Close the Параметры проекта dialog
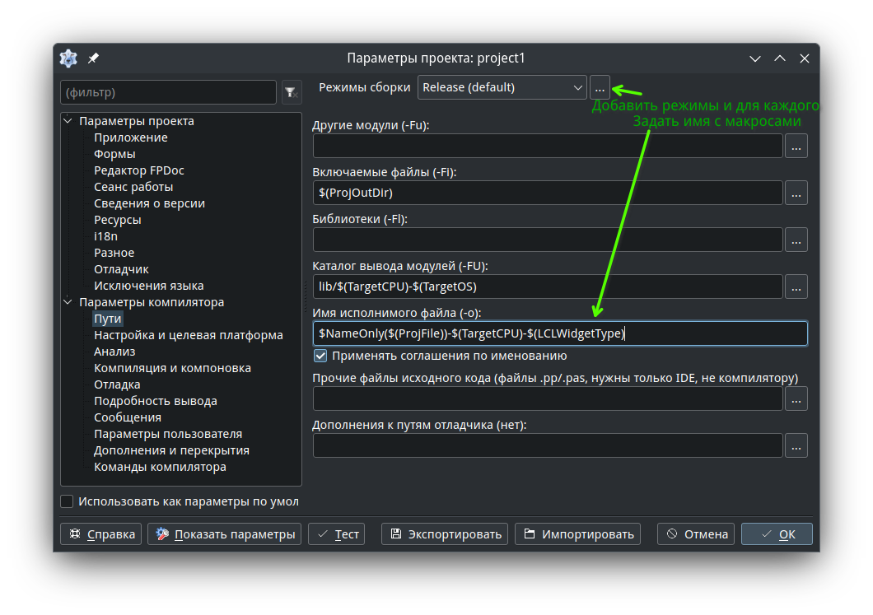The width and height of the screenshot is (873, 615). [805, 58]
